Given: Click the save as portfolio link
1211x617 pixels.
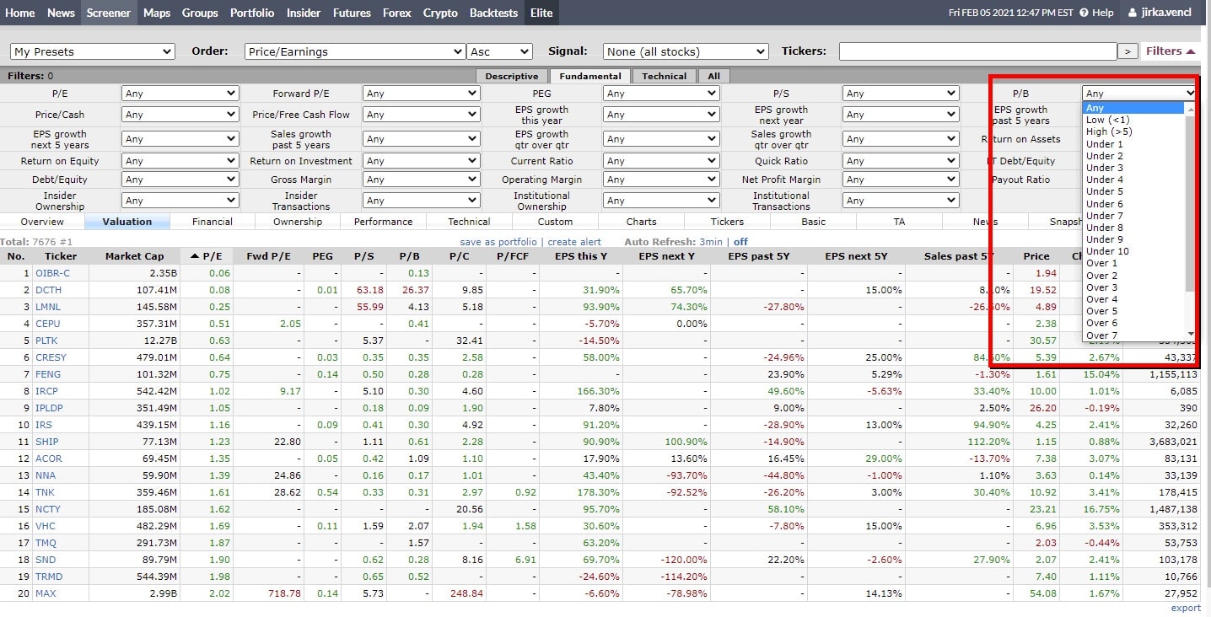Looking at the screenshot, I should pos(498,242).
